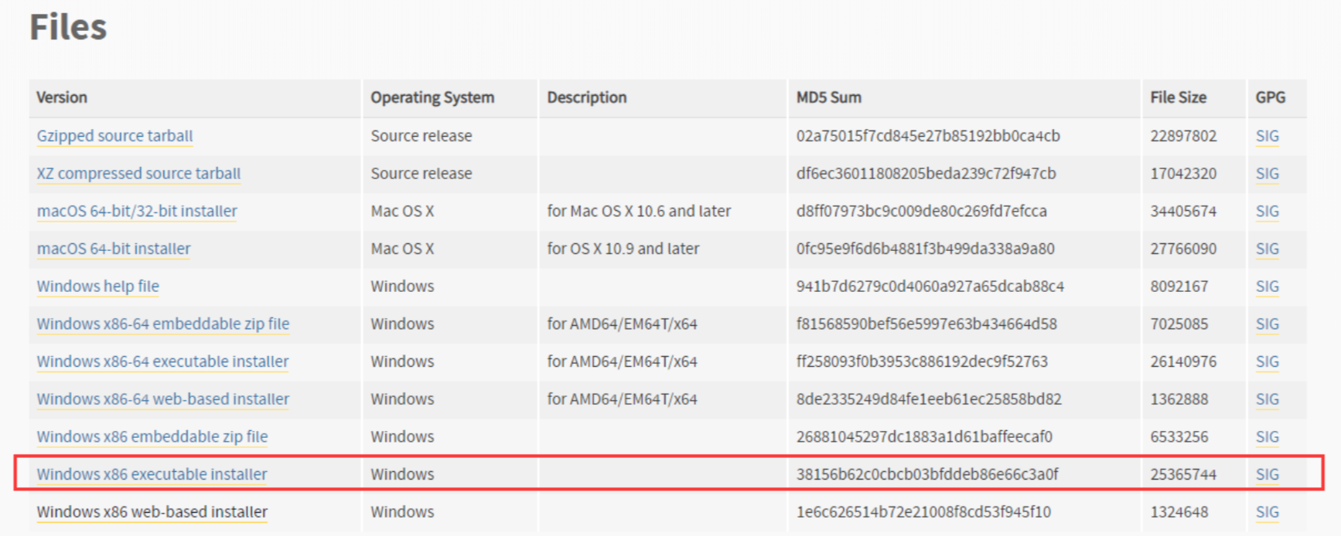Click SIG link in Windows help file row

pos(1267,287)
